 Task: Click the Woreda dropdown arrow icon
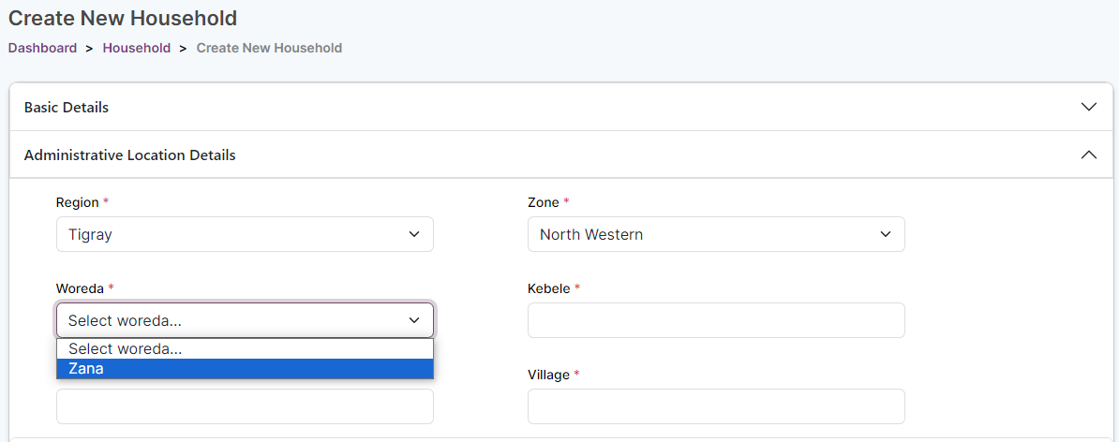pyautogui.click(x=414, y=320)
